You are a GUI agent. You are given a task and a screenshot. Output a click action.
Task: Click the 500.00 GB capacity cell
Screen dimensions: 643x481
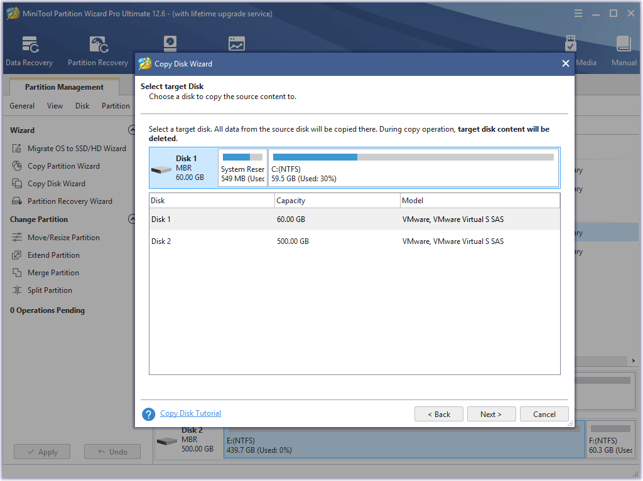click(293, 241)
